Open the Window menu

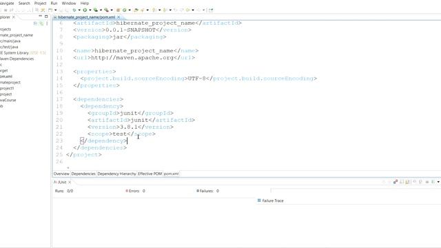[69, 3]
